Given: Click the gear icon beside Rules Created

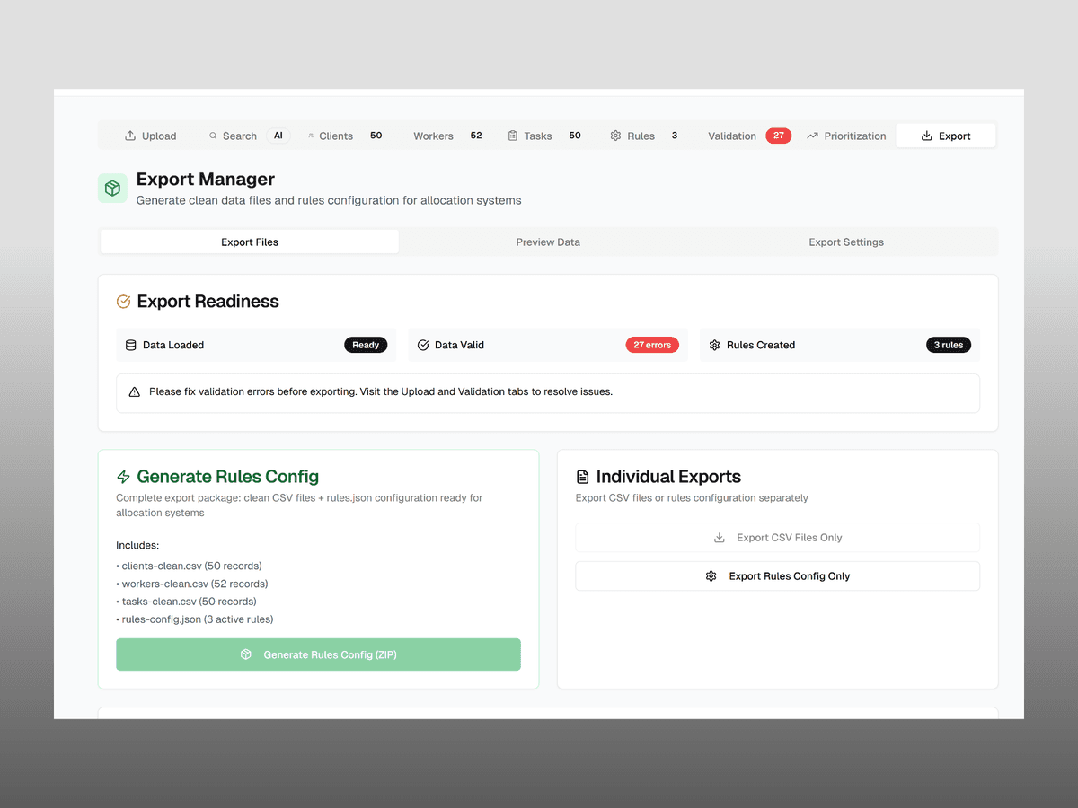Looking at the screenshot, I should pos(715,345).
